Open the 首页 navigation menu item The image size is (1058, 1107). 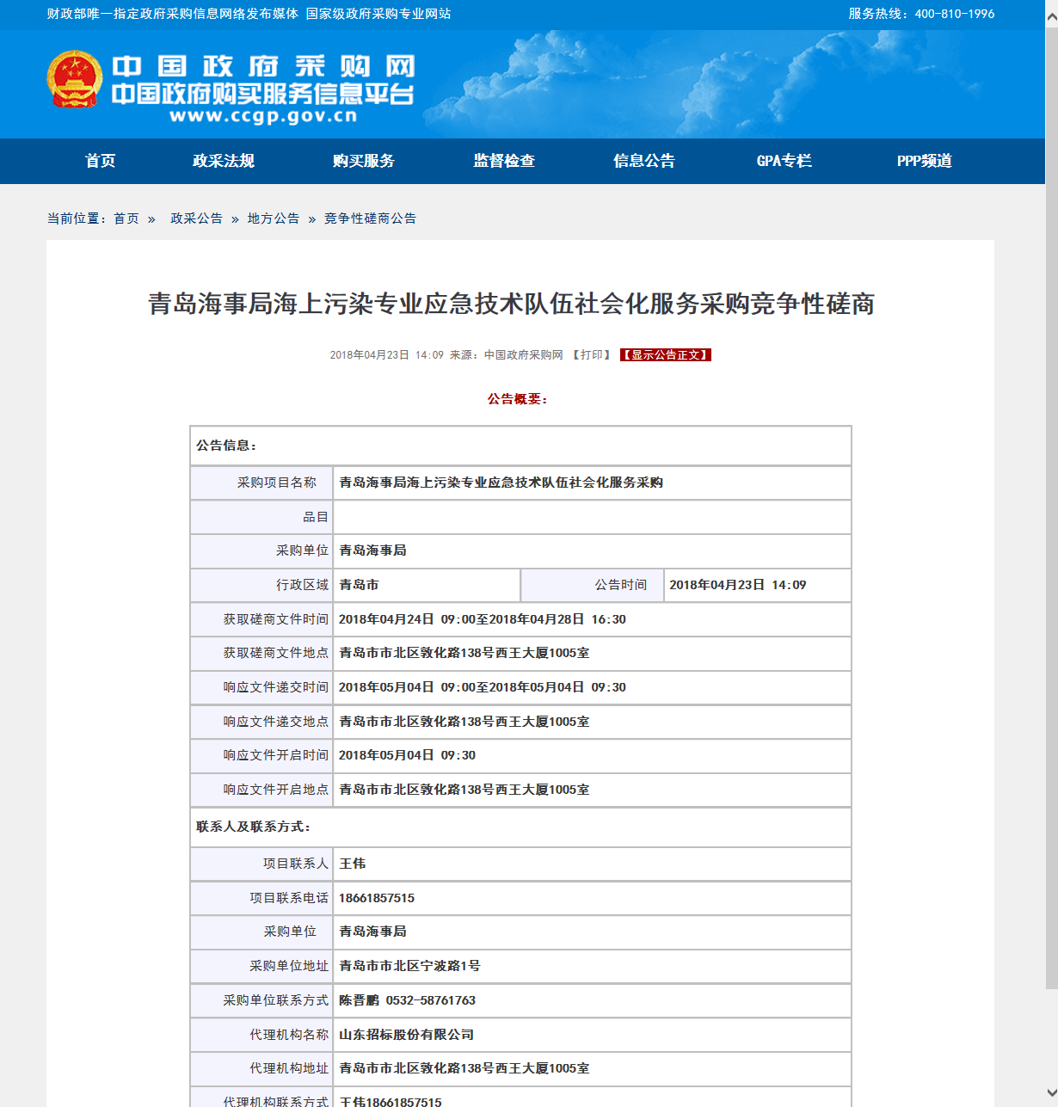[101, 161]
